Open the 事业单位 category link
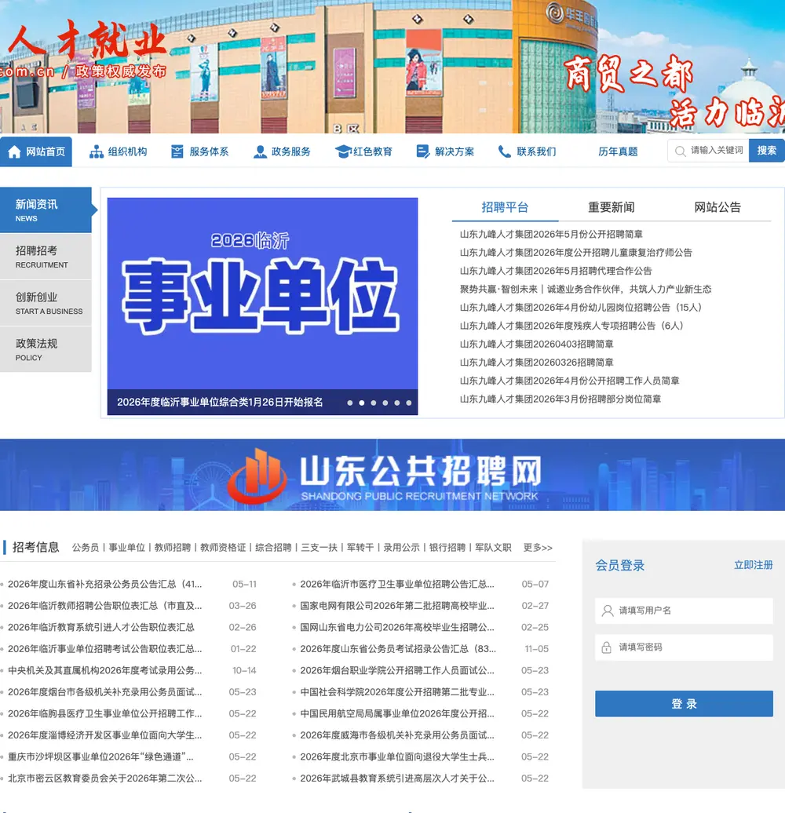 coord(126,548)
